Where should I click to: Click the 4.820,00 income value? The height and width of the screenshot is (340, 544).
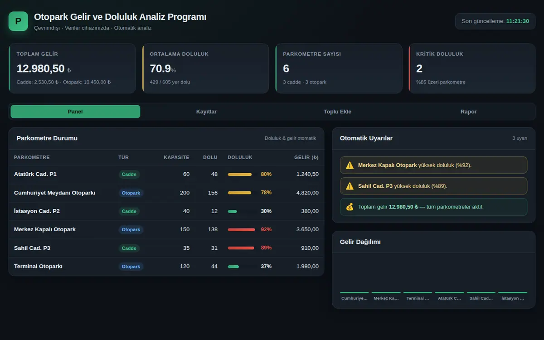(x=307, y=193)
